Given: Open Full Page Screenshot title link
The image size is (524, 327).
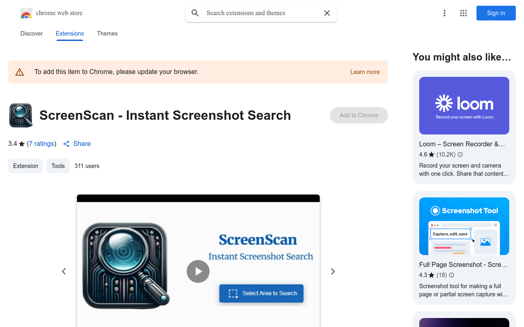Looking at the screenshot, I should click(x=463, y=264).
